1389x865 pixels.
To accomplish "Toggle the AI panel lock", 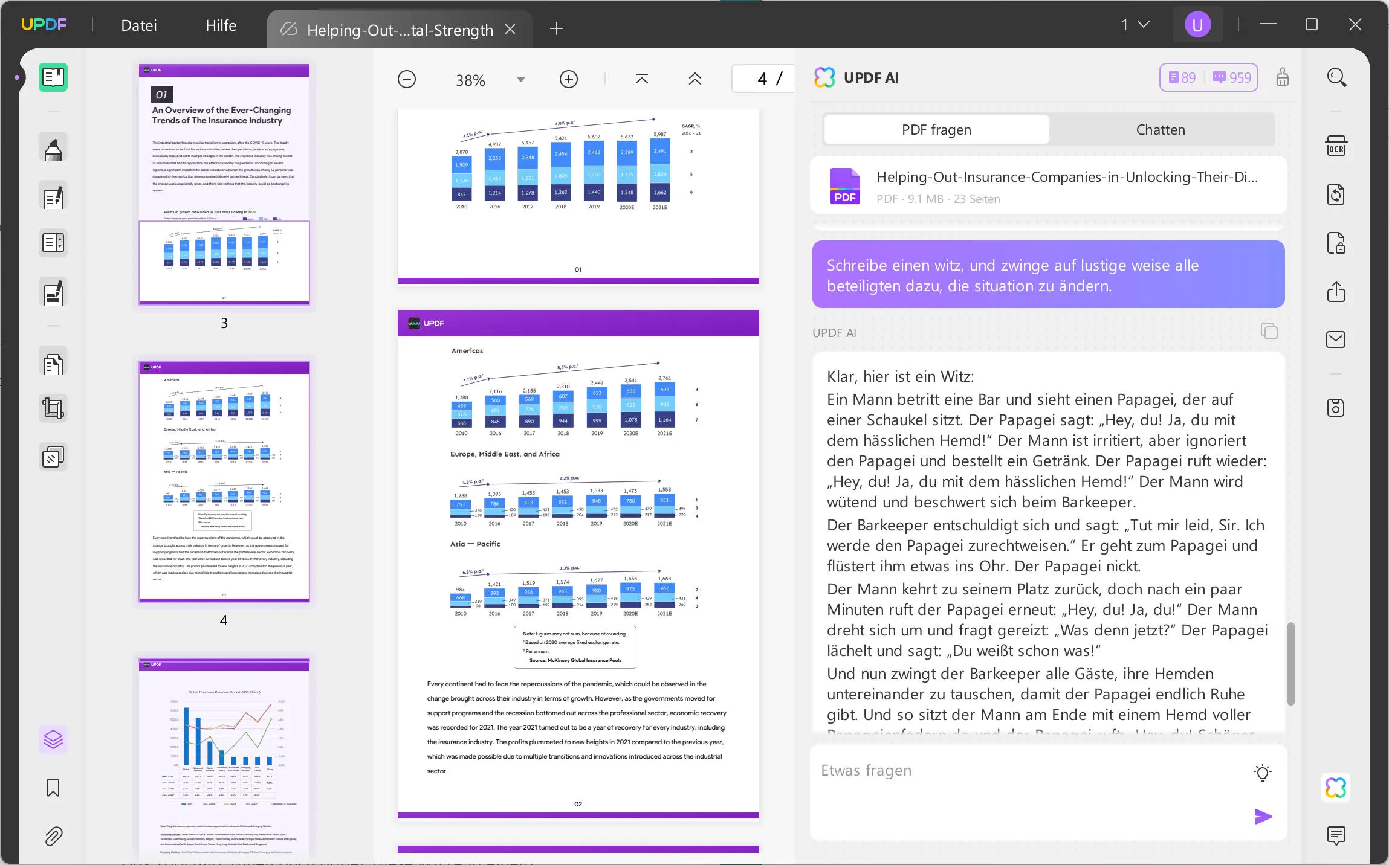I will point(1284,77).
